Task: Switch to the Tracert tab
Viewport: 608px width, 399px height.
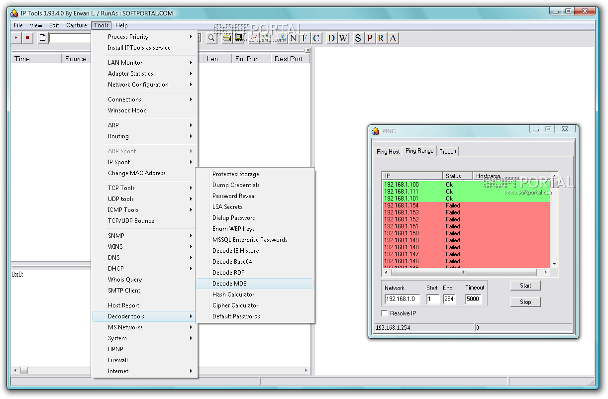Action: 448,152
